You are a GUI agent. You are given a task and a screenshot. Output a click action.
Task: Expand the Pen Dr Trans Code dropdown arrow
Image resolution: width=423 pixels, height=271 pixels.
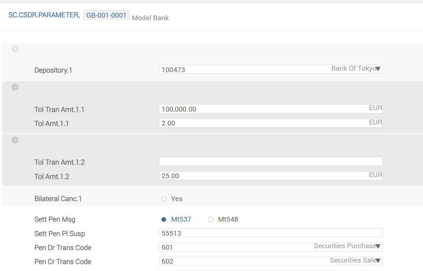tap(378, 247)
